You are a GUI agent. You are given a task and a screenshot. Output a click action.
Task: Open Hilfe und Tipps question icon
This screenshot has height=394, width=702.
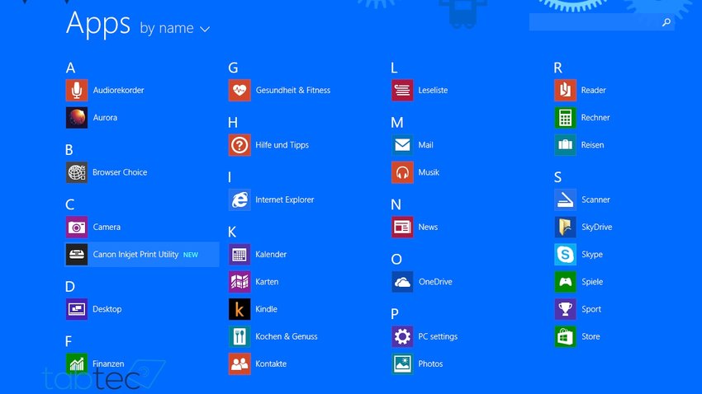click(x=240, y=145)
